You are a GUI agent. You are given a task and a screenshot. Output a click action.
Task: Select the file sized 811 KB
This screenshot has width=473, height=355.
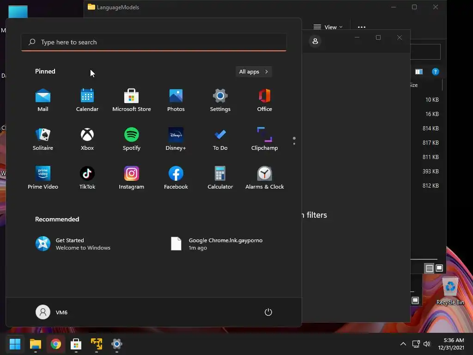[x=431, y=157]
